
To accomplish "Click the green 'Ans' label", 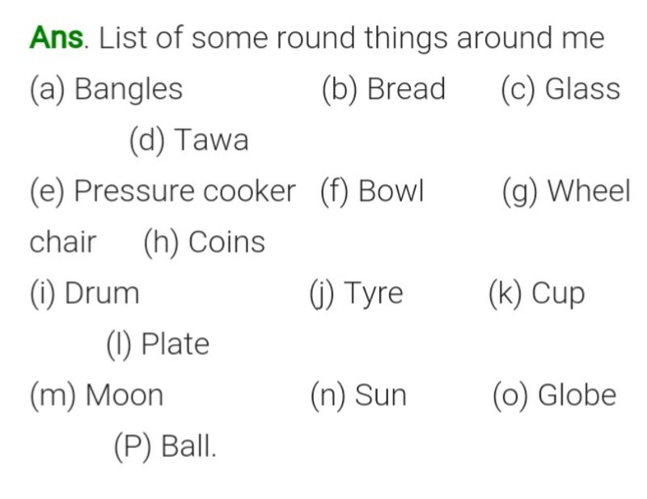I will point(57,37).
